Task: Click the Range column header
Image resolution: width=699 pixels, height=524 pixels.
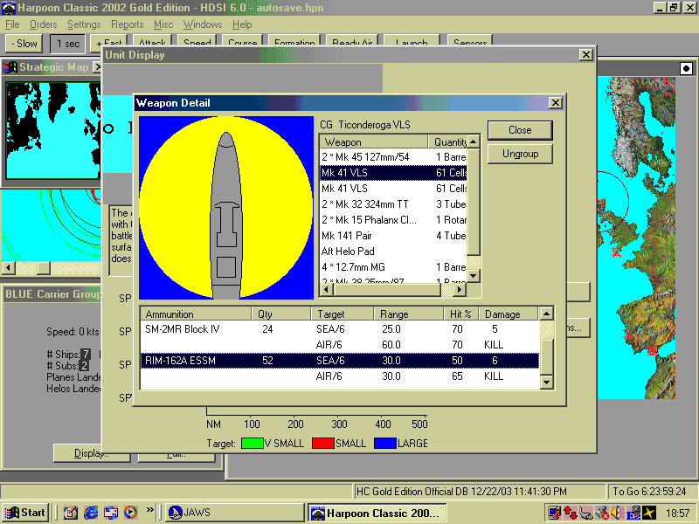Action: [x=408, y=314]
